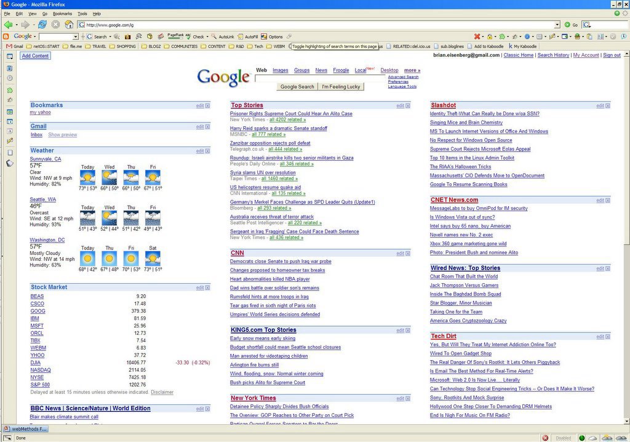Open the GOOG stock quote link
Image resolution: width=630 pixels, height=442 pixels.
click(38, 311)
